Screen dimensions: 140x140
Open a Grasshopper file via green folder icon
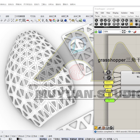click(x=96, y=32)
